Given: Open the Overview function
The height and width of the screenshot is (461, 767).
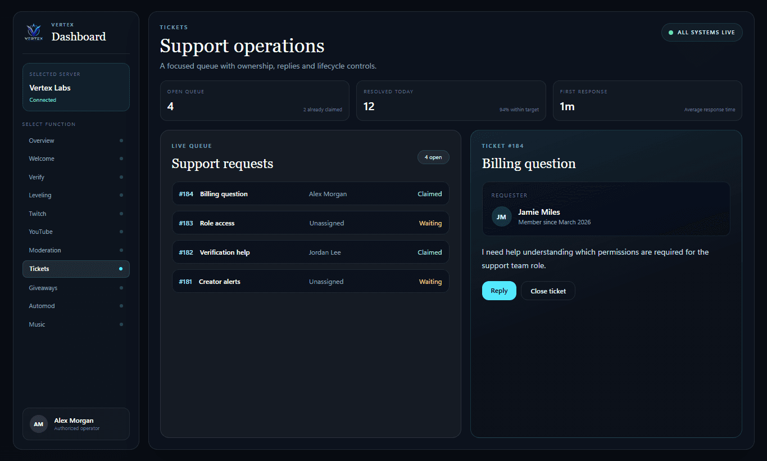Looking at the screenshot, I should (x=76, y=141).
